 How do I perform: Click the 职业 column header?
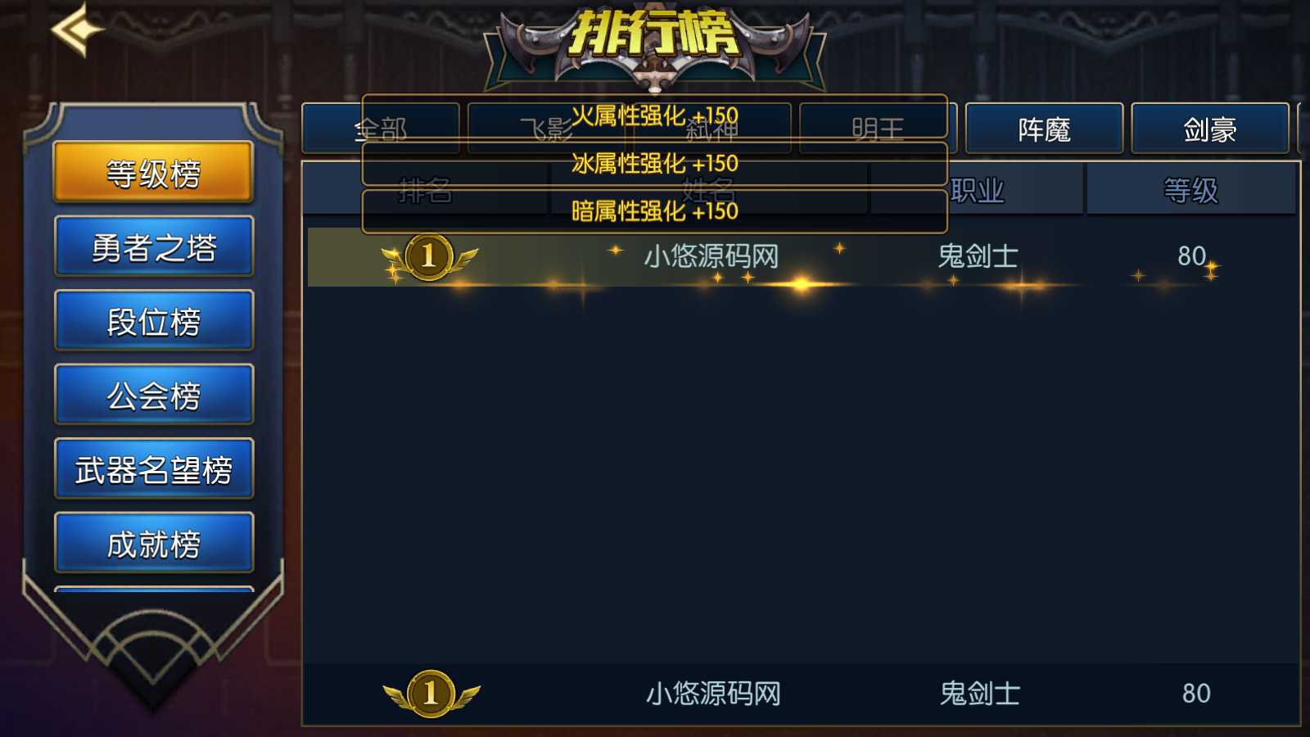[x=977, y=190]
